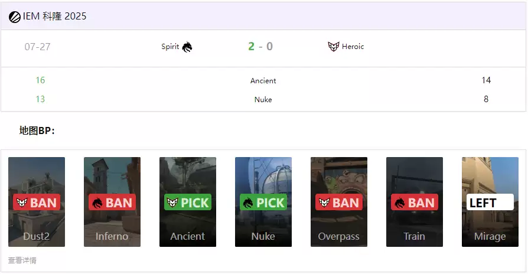
Task: Click the Heroic logo on the Dust2 ban badge
Action: tap(21, 203)
